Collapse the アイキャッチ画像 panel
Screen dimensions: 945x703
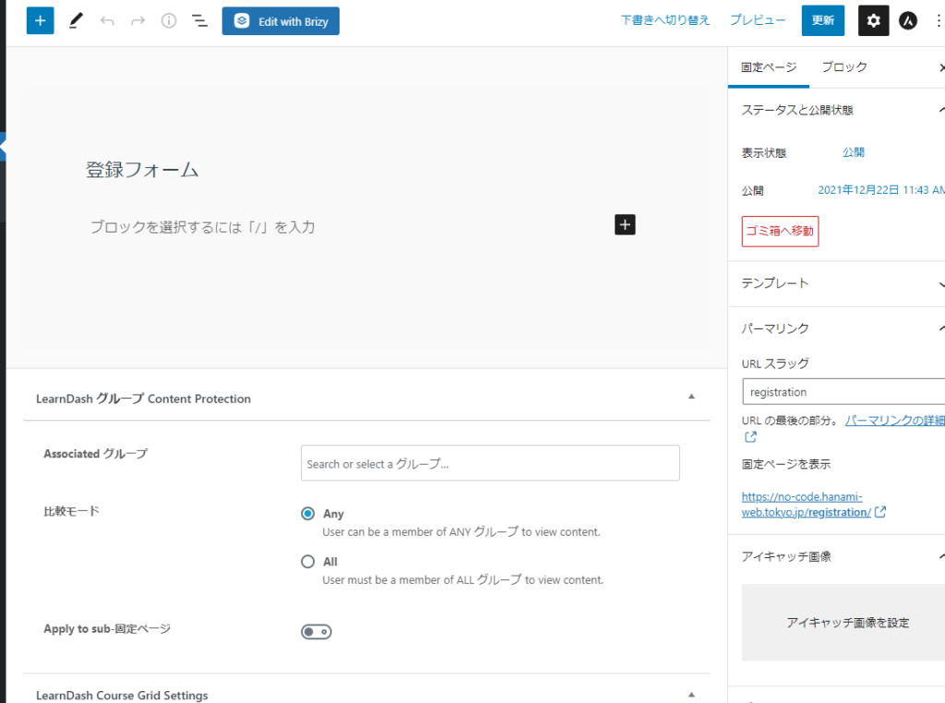[836, 556]
